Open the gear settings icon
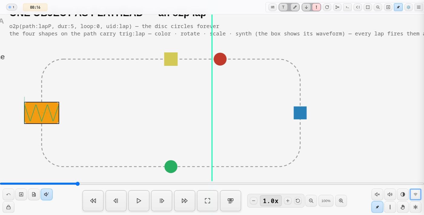Screen dimensions: 424x215 click(x=409, y=7)
